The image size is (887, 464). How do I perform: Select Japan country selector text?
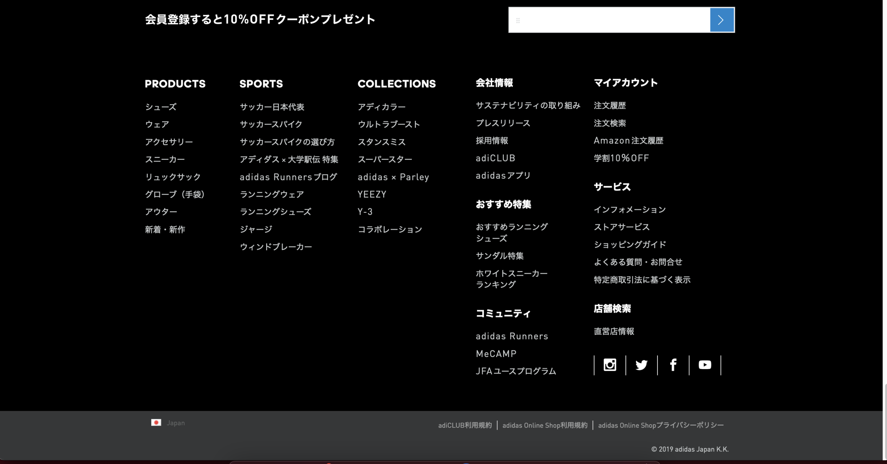tap(176, 423)
